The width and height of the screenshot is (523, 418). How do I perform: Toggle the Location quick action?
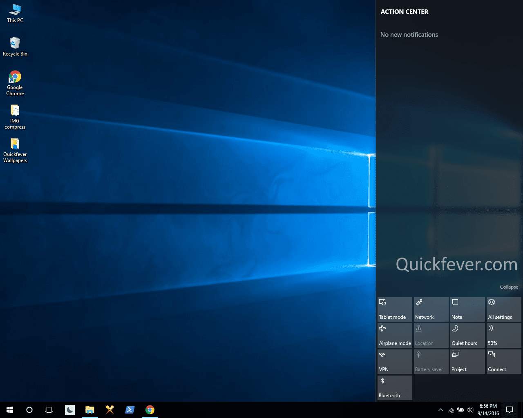point(431,336)
